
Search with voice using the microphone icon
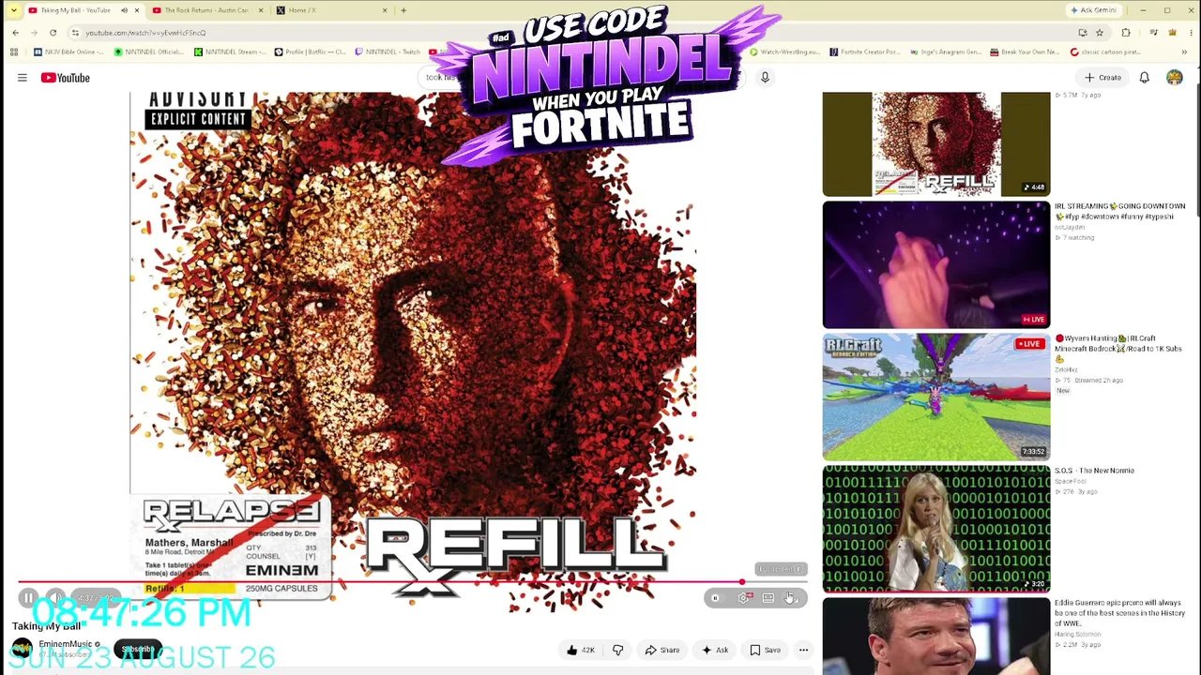(x=765, y=78)
